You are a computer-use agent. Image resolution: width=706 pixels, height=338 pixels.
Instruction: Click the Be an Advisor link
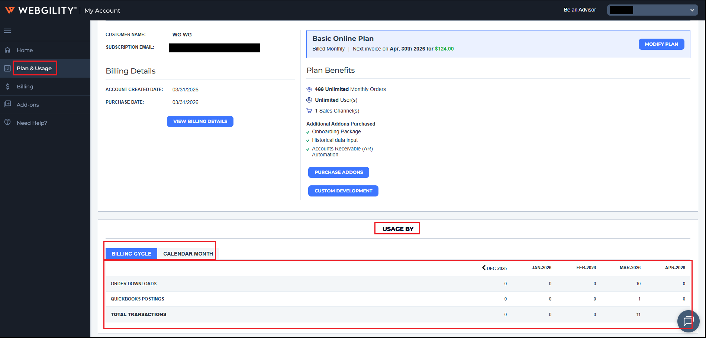click(579, 10)
